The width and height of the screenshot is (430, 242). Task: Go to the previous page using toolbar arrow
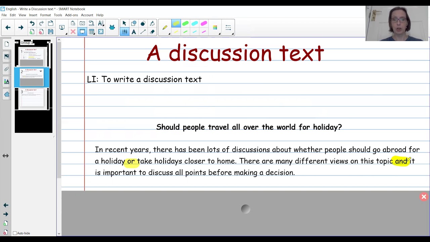coord(8,28)
